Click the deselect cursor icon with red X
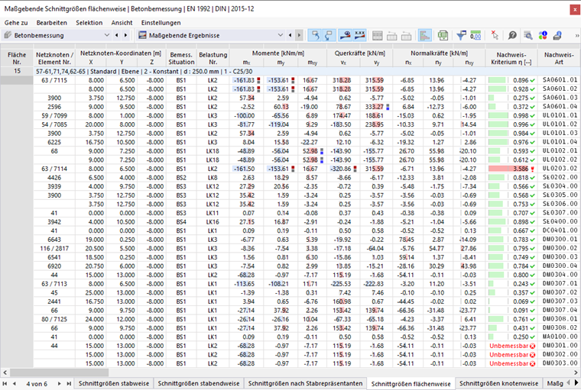 click(495, 36)
